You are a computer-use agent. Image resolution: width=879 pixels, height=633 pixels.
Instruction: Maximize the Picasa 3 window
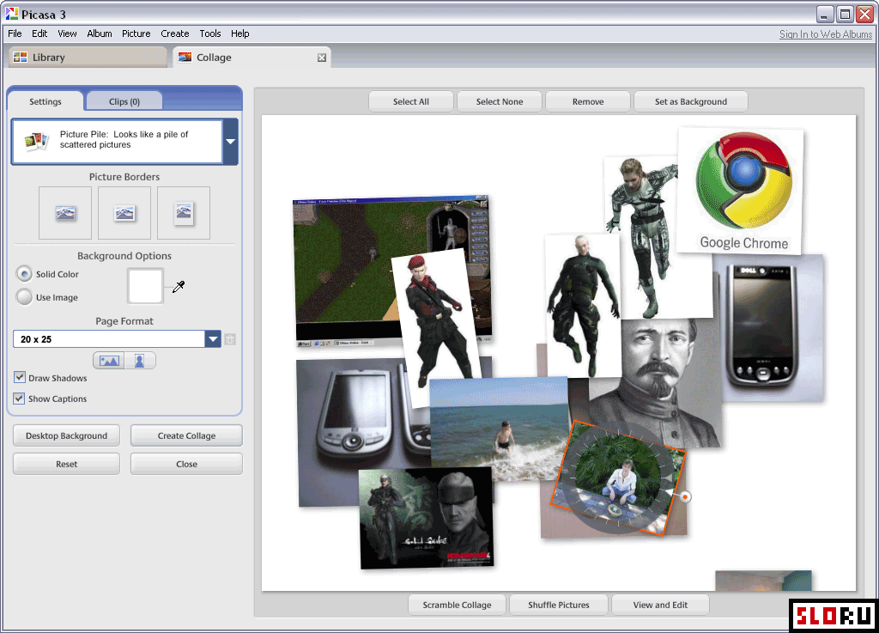pyautogui.click(x=845, y=14)
